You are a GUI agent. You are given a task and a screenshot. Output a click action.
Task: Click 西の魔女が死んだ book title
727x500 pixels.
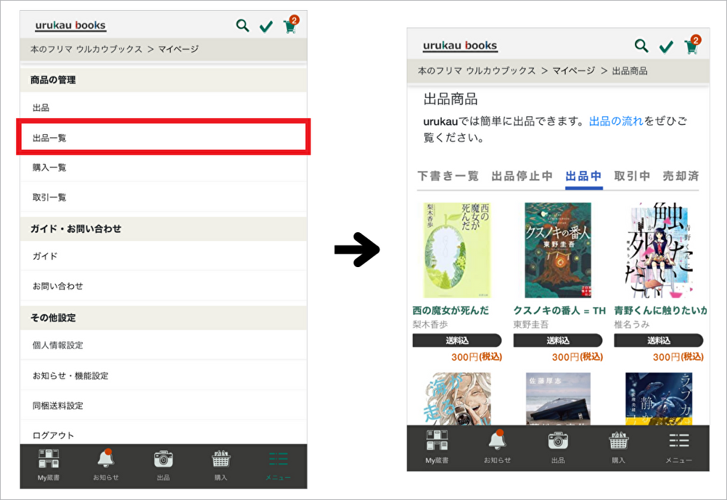point(451,310)
